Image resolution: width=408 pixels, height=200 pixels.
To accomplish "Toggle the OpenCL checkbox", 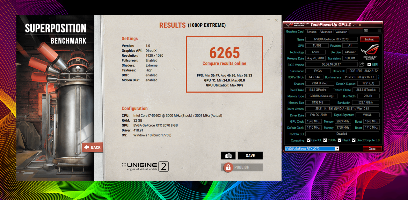I will tap(309, 140).
